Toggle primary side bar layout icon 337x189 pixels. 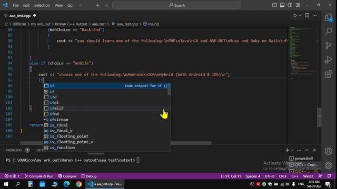[274, 5]
